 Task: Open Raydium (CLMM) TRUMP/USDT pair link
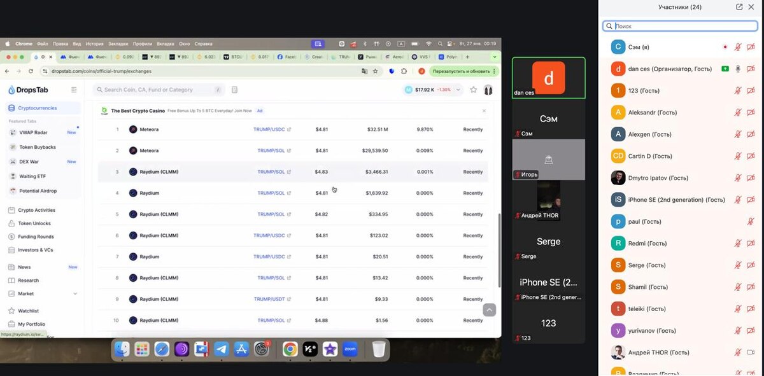(x=272, y=299)
